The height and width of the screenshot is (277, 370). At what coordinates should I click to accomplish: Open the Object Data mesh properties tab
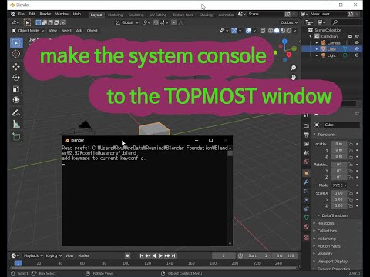click(x=306, y=218)
